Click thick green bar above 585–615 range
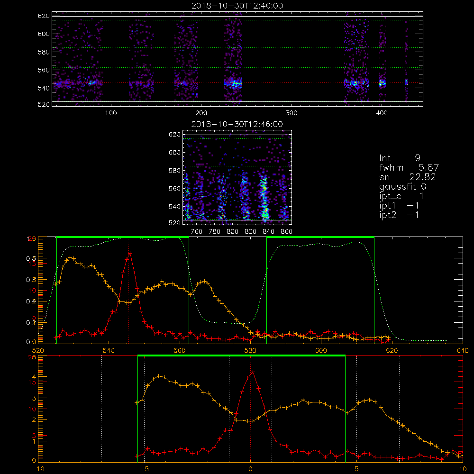Screen dimensions: 474x474 [320, 237]
